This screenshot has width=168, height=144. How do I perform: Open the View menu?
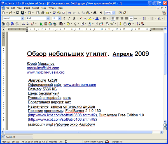pos(19,8)
